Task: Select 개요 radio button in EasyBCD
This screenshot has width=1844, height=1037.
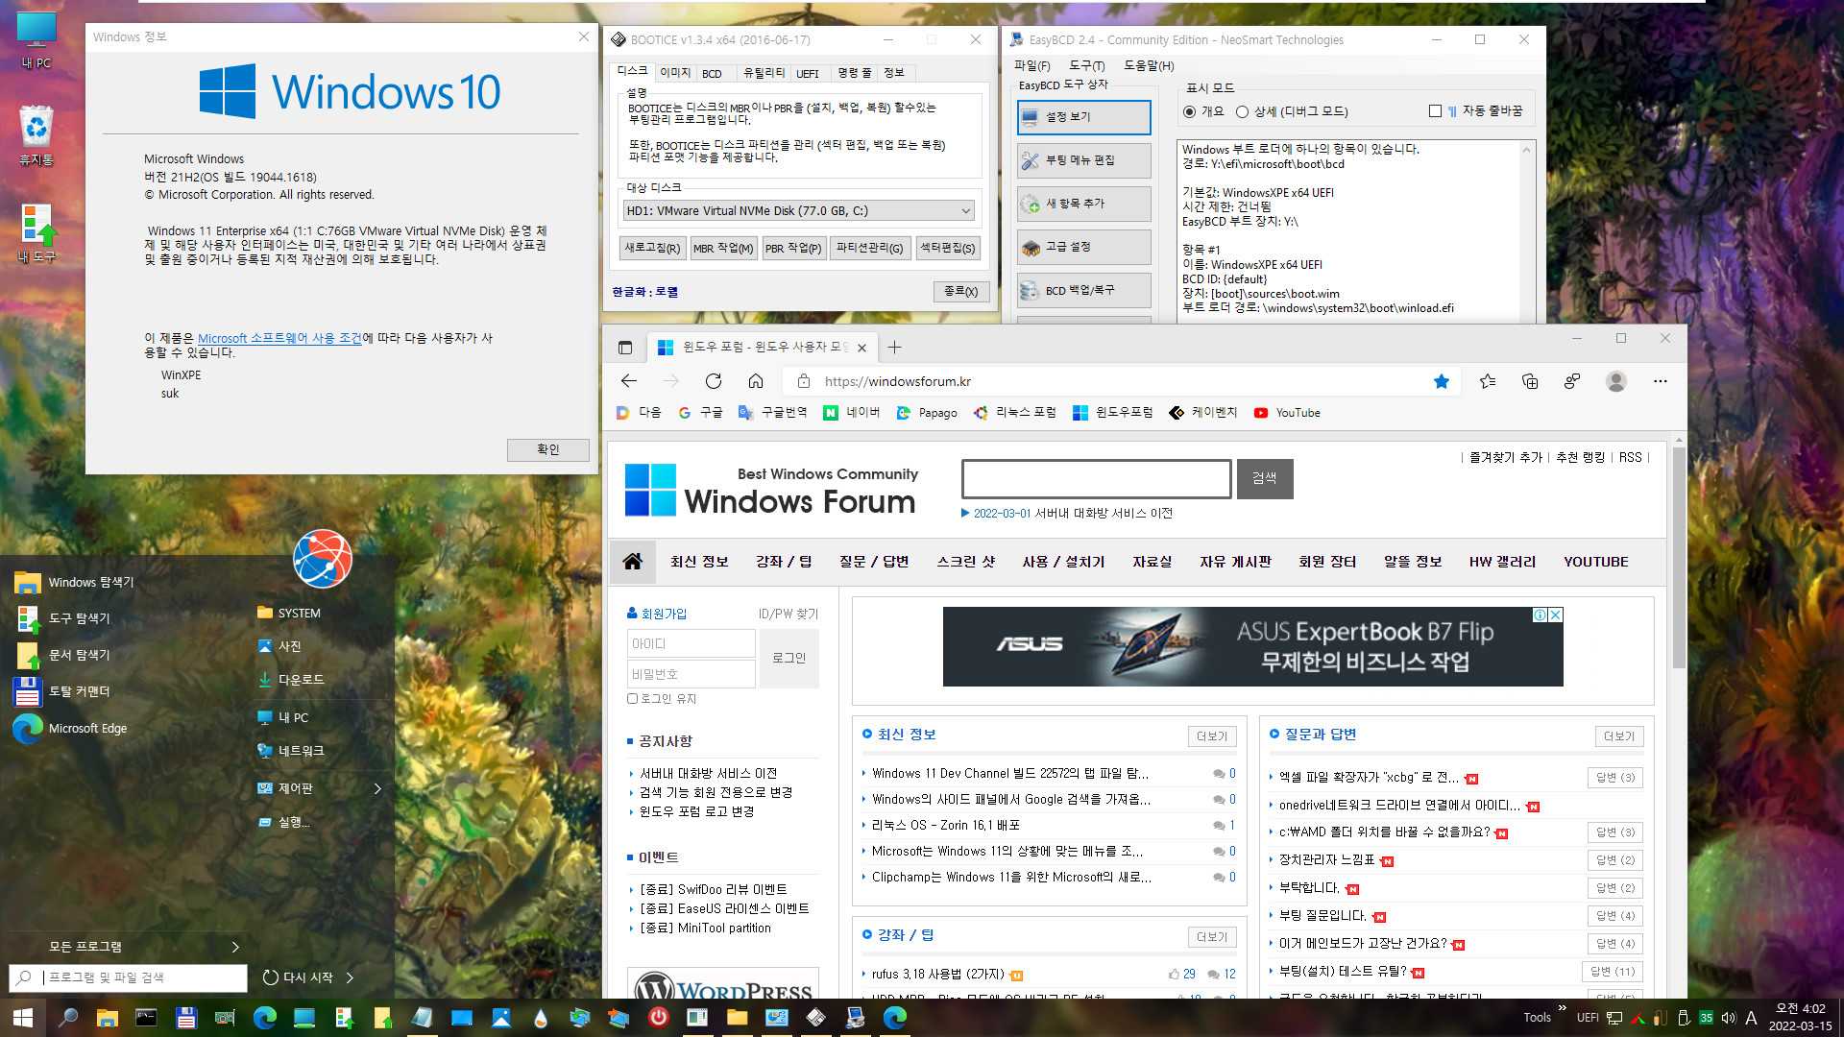Action: click(x=1190, y=111)
